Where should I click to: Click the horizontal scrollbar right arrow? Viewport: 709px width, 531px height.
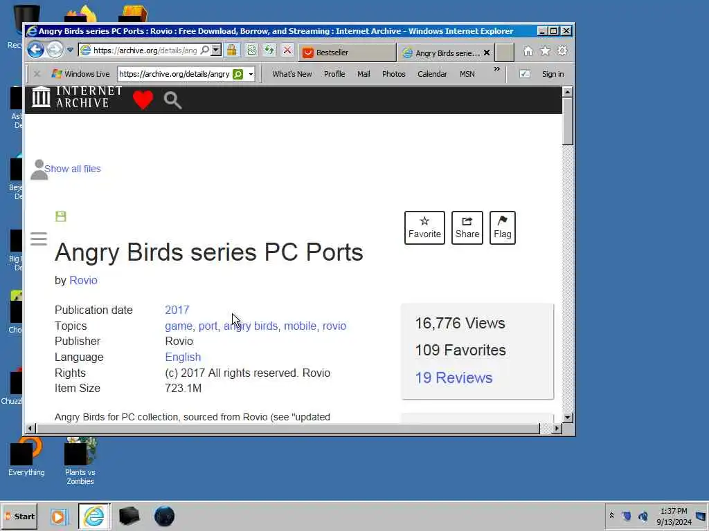coord(557,428)
